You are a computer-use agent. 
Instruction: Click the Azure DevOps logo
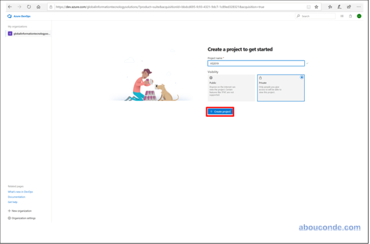pyautogui.click(x=9, y=16)
